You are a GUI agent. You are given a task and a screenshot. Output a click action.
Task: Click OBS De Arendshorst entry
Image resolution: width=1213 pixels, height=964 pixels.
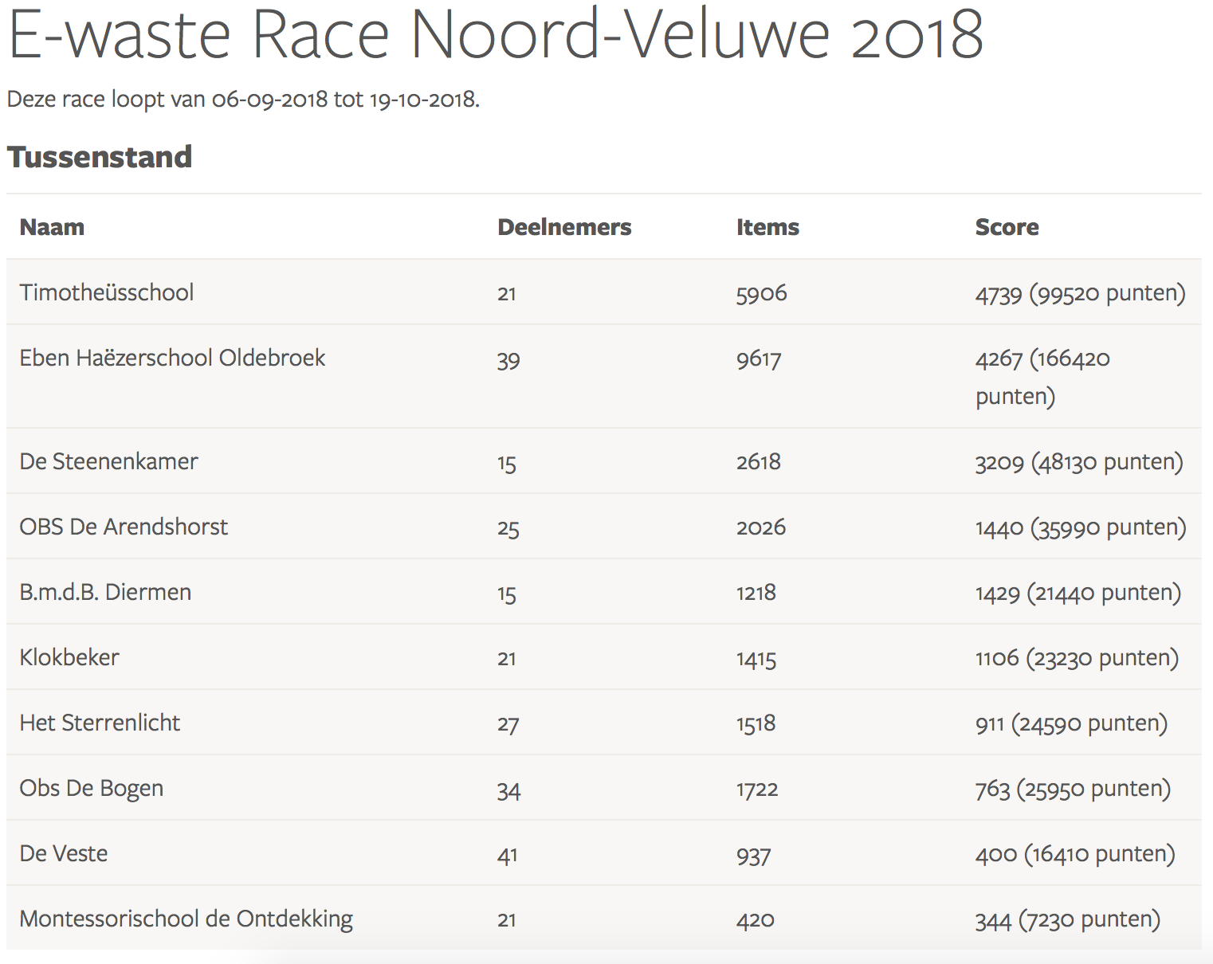pos(124,527)
